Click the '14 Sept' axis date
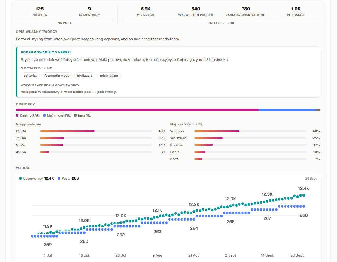This screenshot has width=337, height=262. click(x=267, y=255)
